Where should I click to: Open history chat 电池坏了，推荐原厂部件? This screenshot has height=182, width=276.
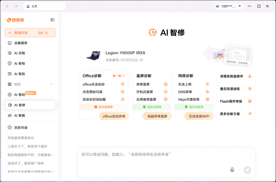pyautogui.click(x=26, y=163)
